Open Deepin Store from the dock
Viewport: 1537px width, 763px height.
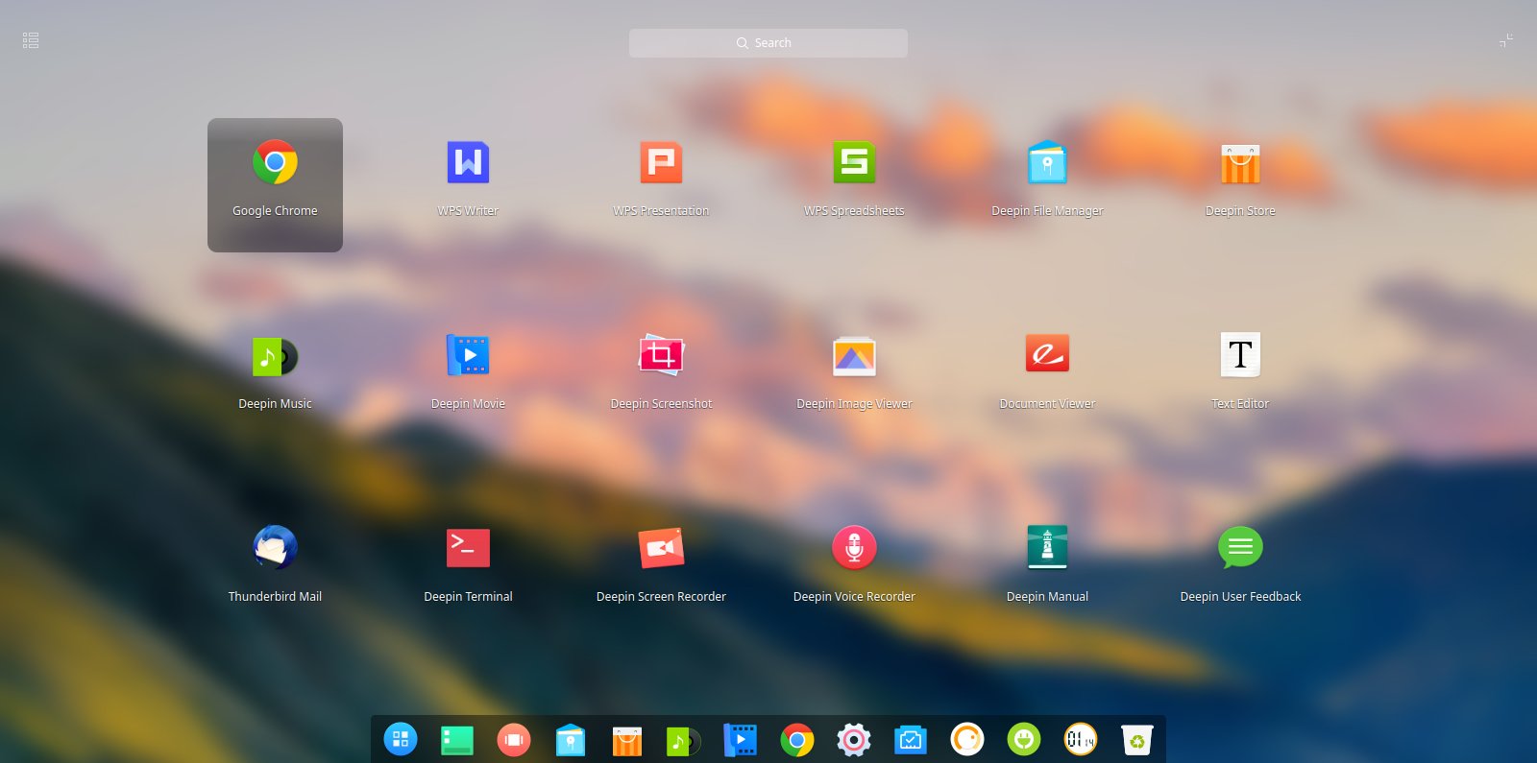[x=627, y=740]
